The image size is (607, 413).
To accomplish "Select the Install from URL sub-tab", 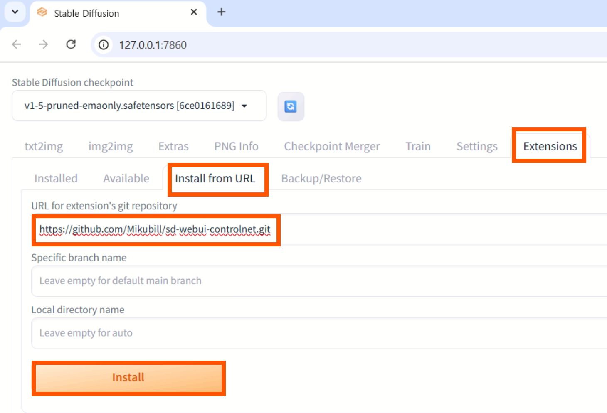I will point(215,178).
